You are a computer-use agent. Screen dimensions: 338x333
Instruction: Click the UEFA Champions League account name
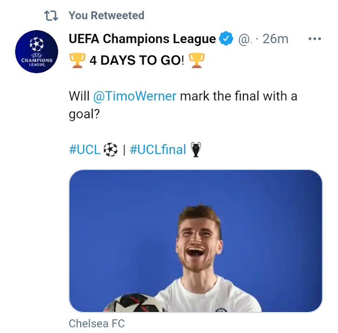tap(142, 39)
